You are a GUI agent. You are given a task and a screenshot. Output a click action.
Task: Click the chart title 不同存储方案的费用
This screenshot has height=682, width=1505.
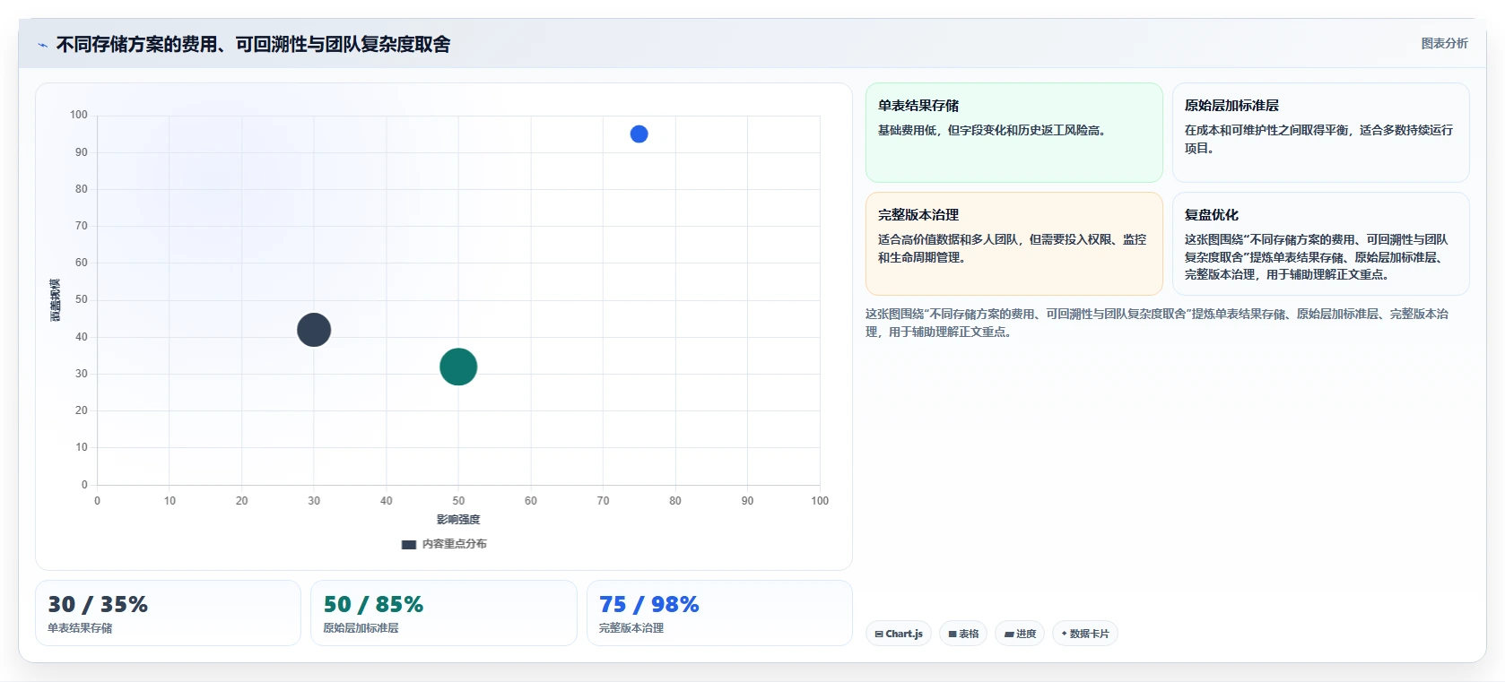click(253, 44)
